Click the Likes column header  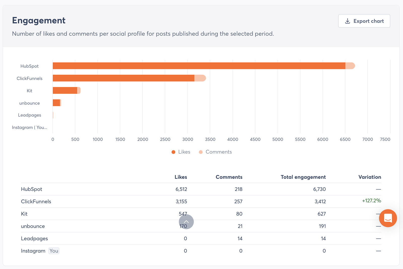(181, 177)
